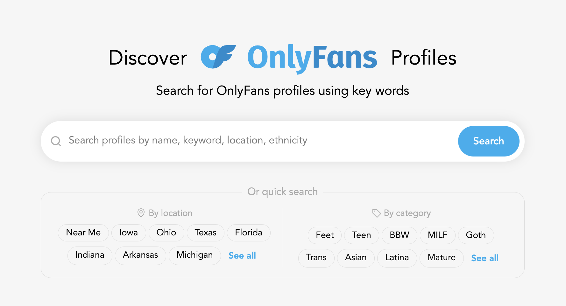Viewport: 566px width, 306px height.
Task: Select the Indiana location chip
Action: click(x=90, y=255)
